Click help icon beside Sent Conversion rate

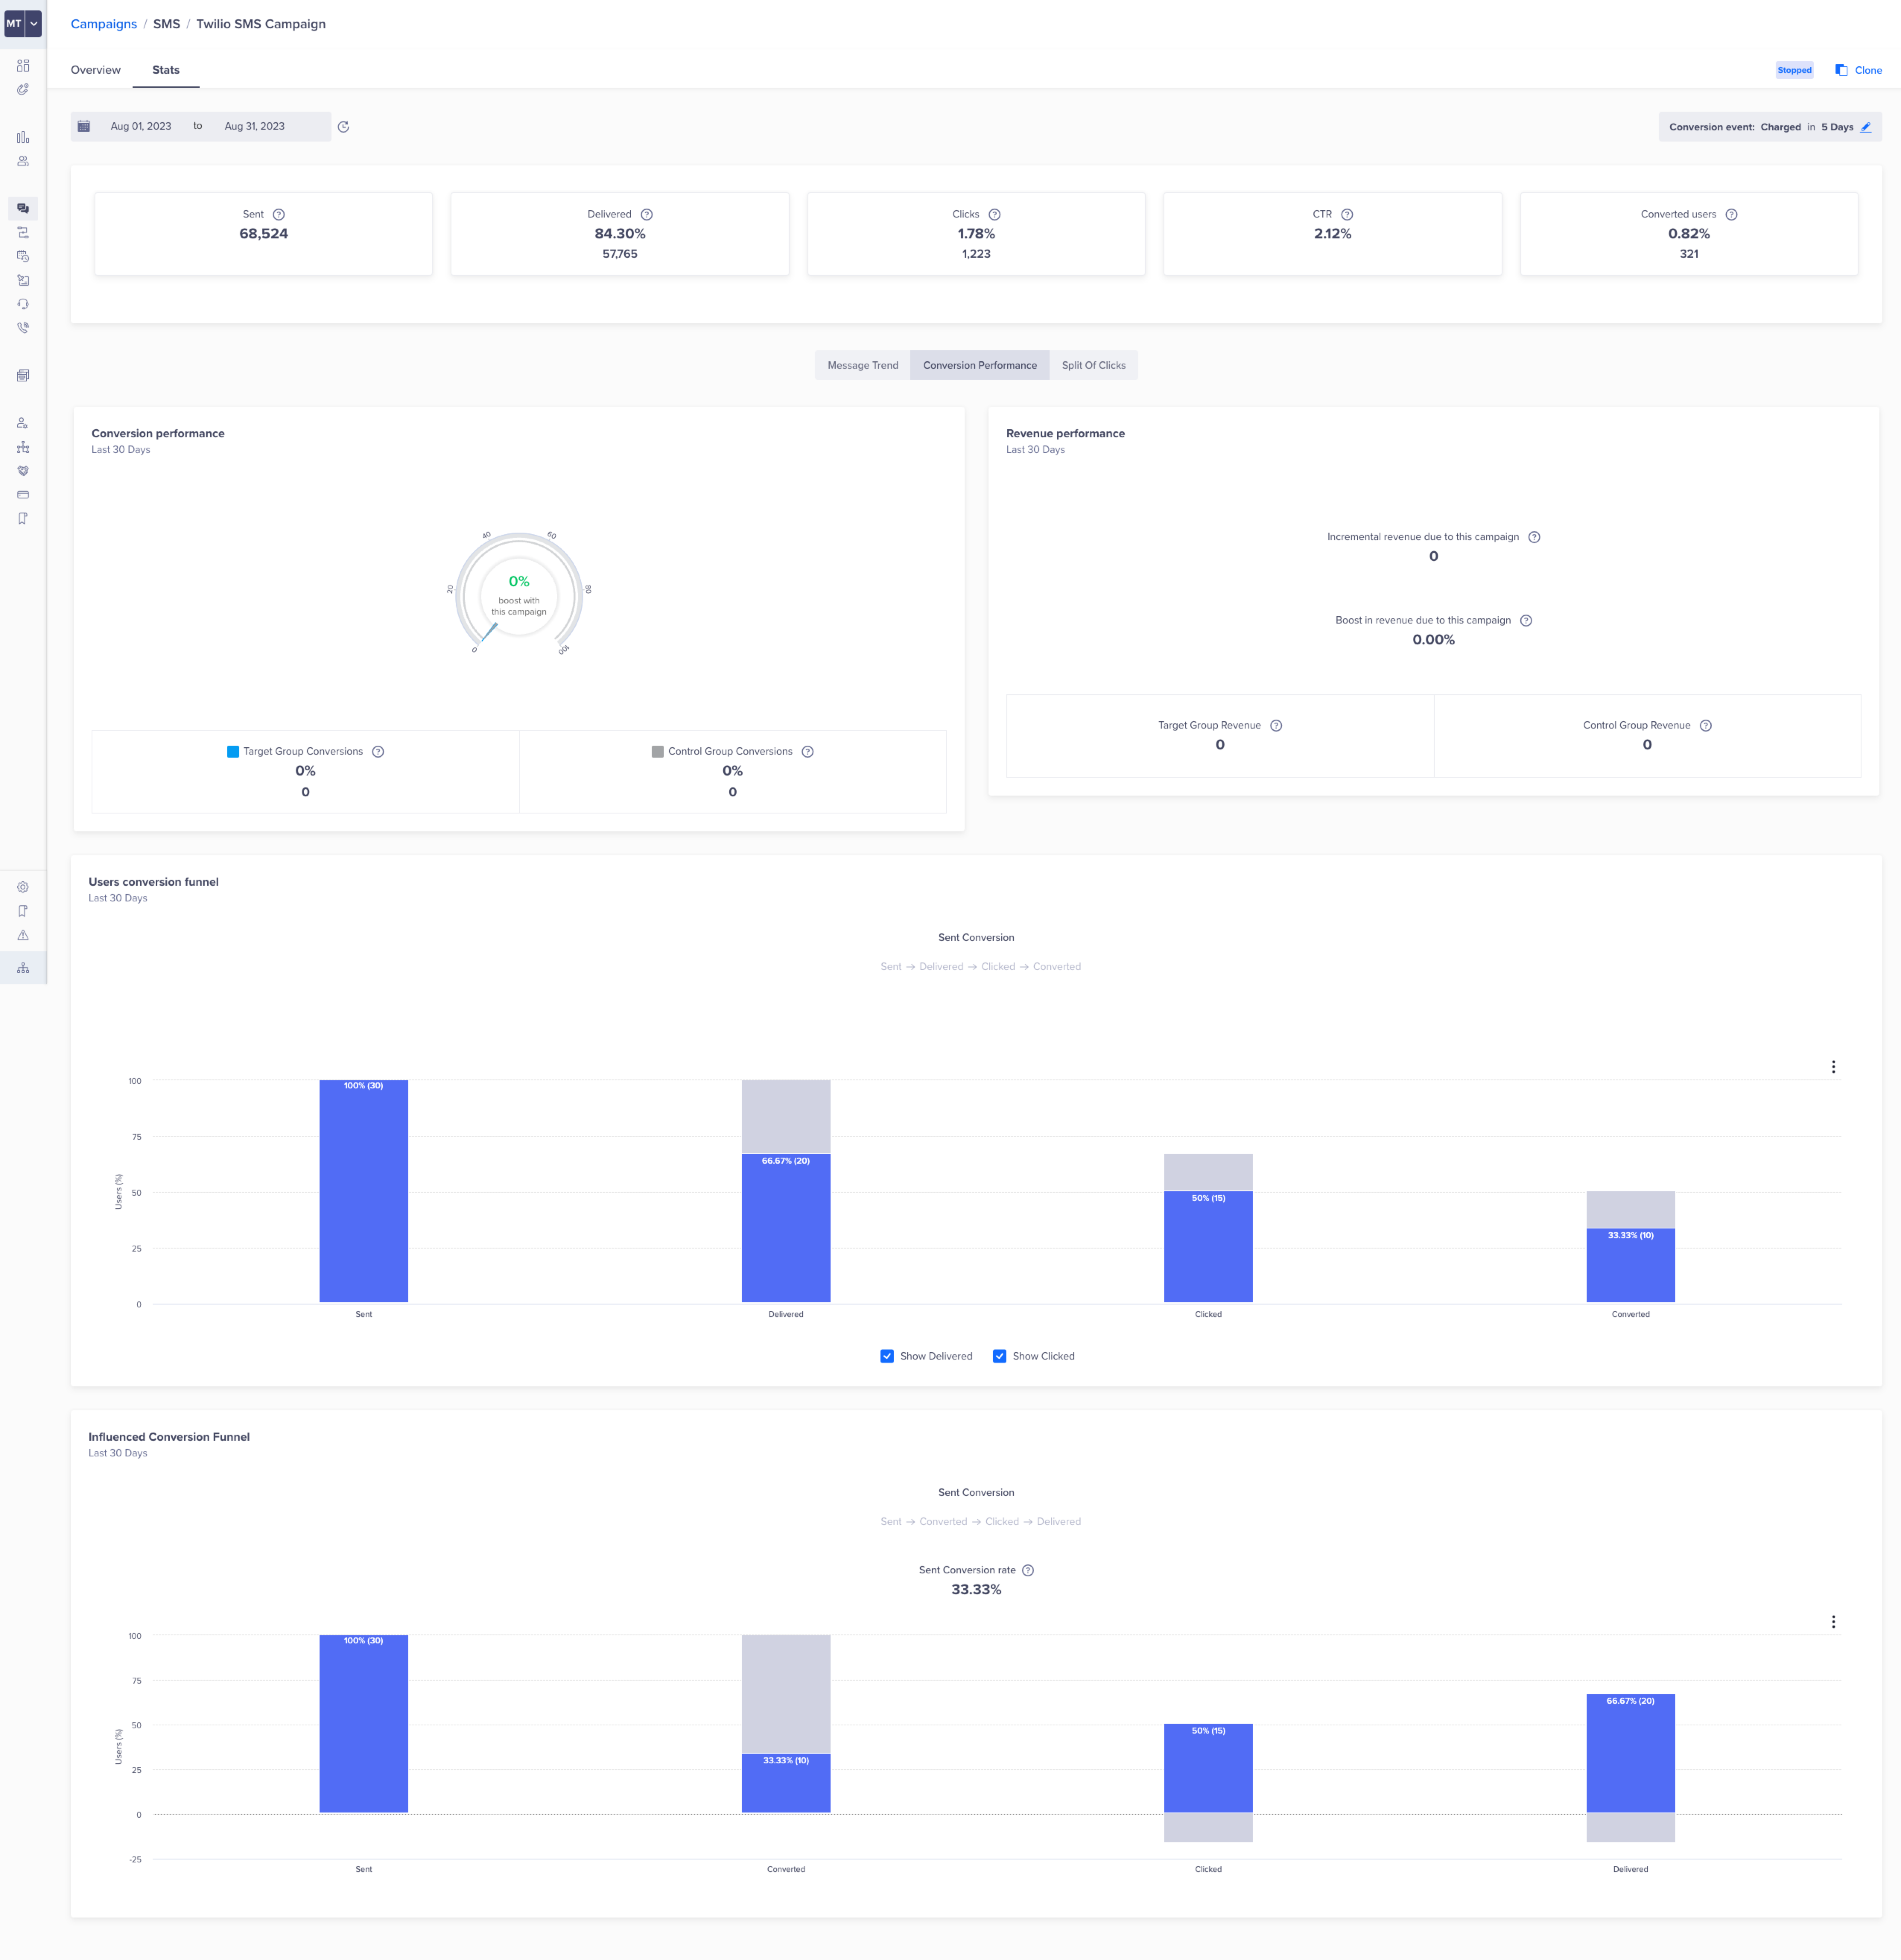pos(1028,1570)
